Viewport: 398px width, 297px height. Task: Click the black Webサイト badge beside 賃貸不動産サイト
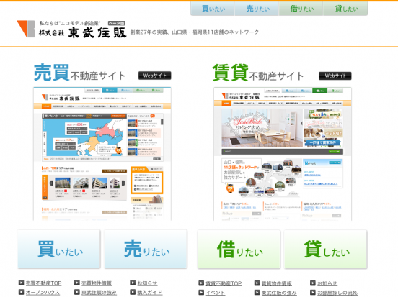[x=335, y=76]
